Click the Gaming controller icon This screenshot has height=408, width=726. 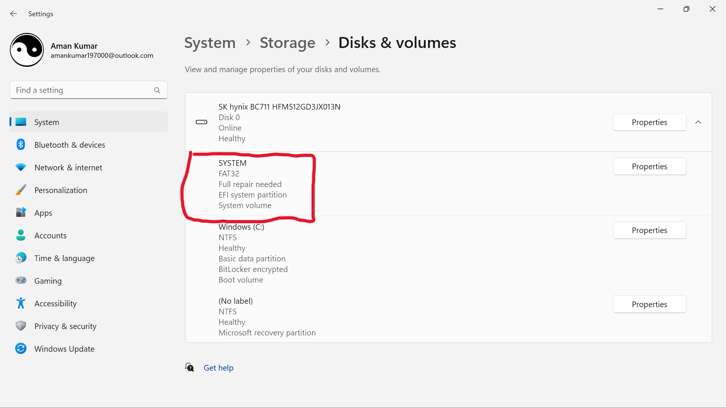pyautogui.click(x=21, y=280)
